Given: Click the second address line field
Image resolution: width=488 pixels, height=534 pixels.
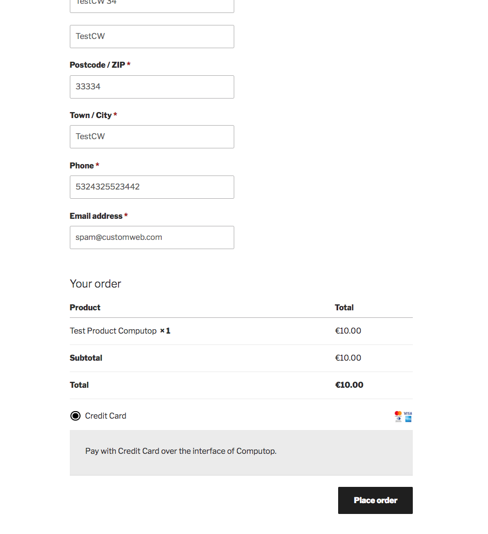Looking at the screenshot, I should pos(152,36).
